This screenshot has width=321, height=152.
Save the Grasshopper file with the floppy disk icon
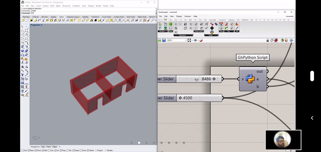pyautogui.click(x=164, y=40)
